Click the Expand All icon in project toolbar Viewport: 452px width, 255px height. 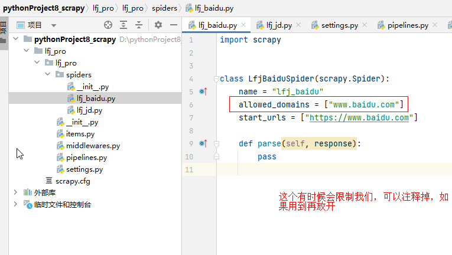[x=123, y=25]
